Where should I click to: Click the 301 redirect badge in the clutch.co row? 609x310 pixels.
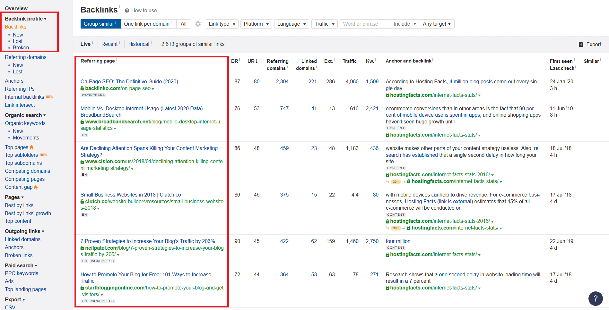tap(396, 228)
